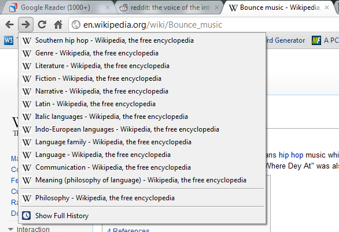Click the clock icon next to Show Full History
Screen dimensions: 339x232
tap(27, 216)
